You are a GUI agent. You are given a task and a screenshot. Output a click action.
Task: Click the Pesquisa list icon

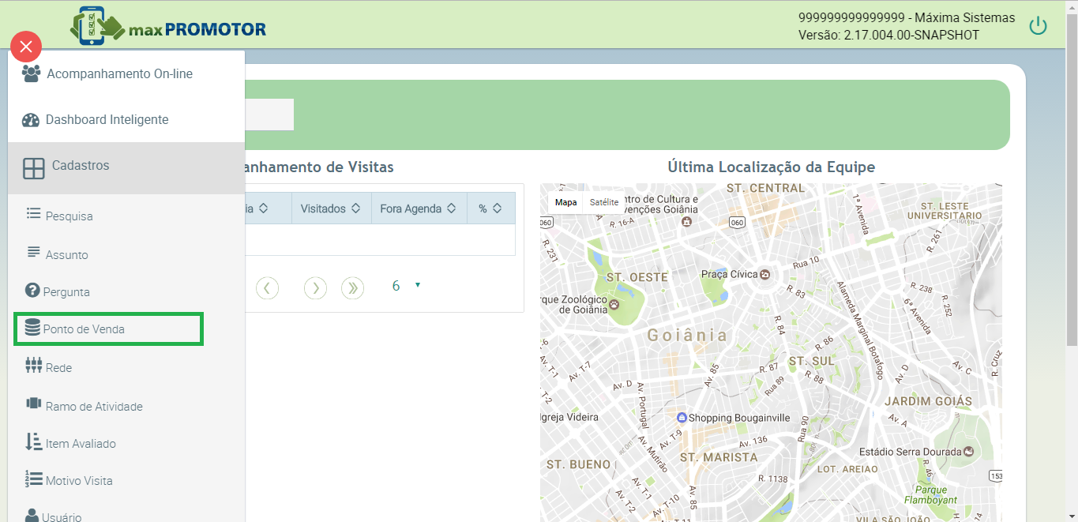pyautogui.click(x=33, y=213)
